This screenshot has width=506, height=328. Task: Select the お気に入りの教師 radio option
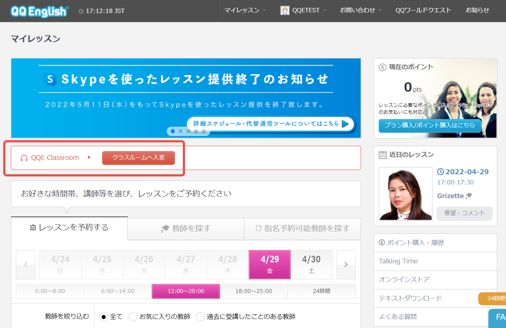tap(133, 317)
